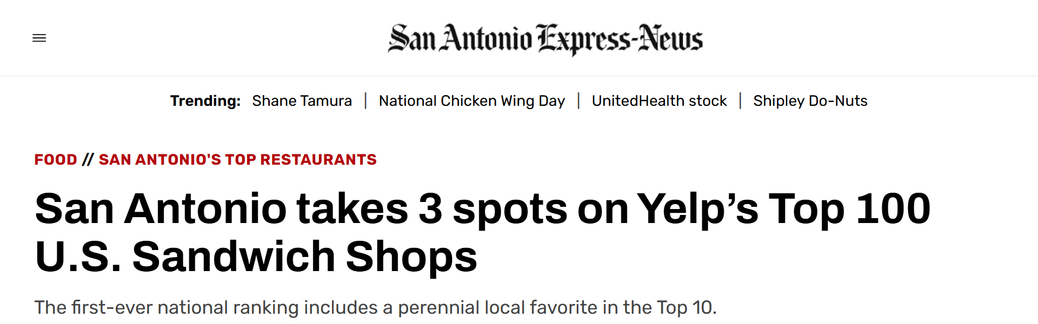
Task: Click the double-slash breadcrumb separator
Action: point(88,160)
